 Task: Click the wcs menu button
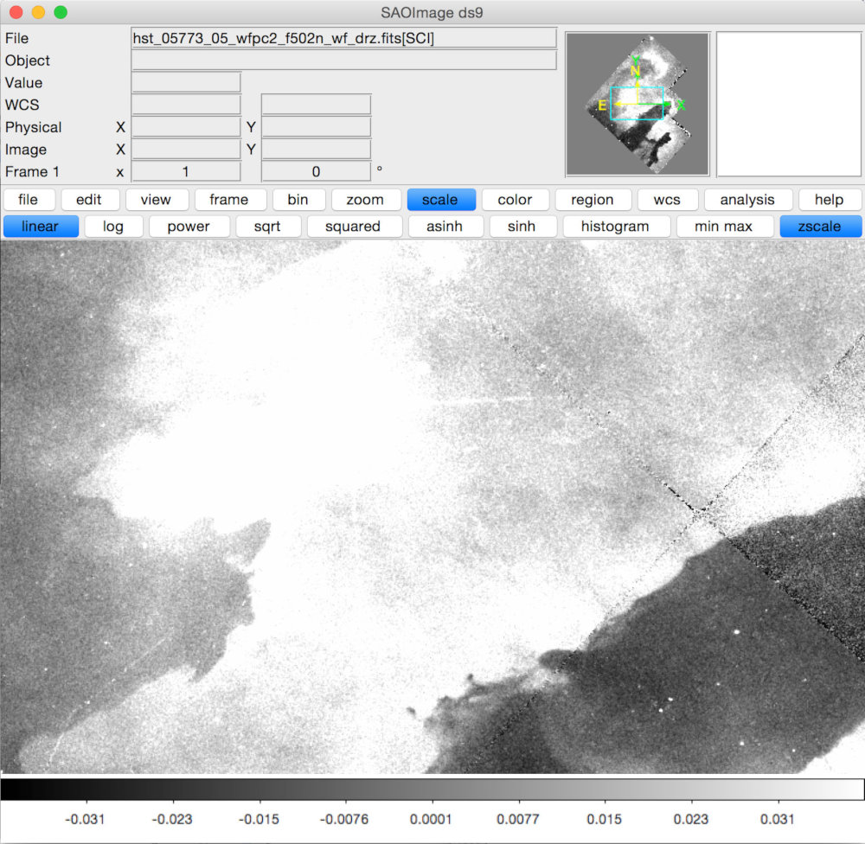668,200
